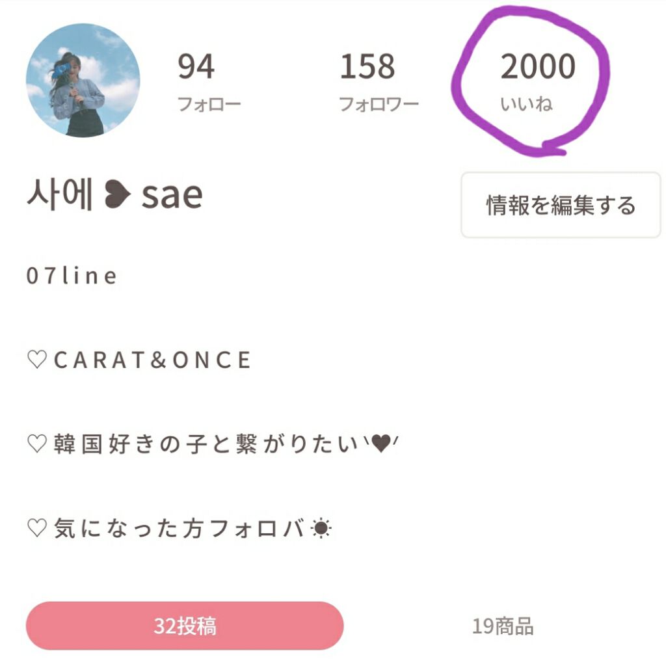Image resolution: width=666 pixels, height=666 pixels.
Task: Click the 94 following number
Action: coord(195,65)
